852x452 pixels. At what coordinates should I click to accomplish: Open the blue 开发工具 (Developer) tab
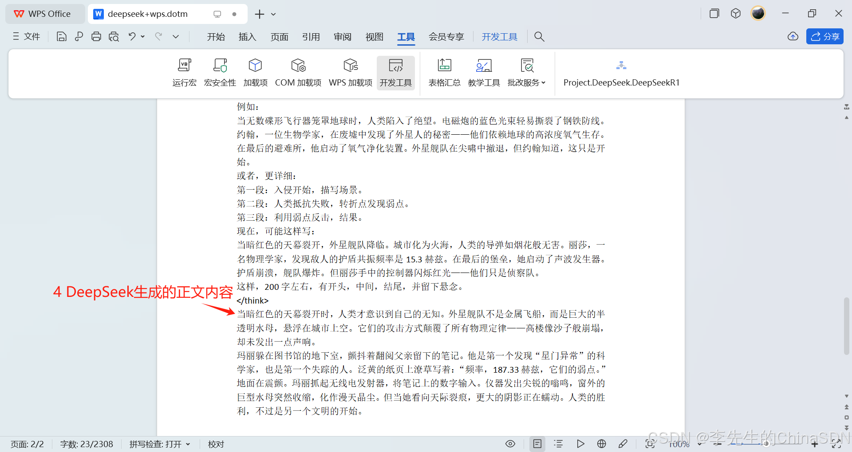click(x=500, y=37)
